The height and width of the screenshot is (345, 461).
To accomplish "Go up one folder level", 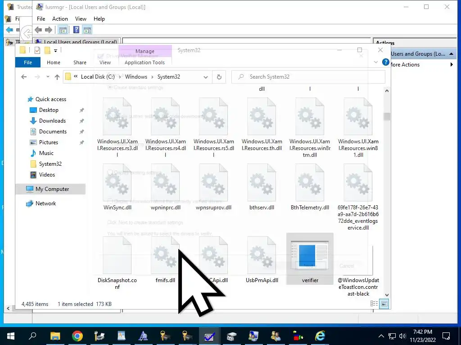I will (x=57, y=77).
